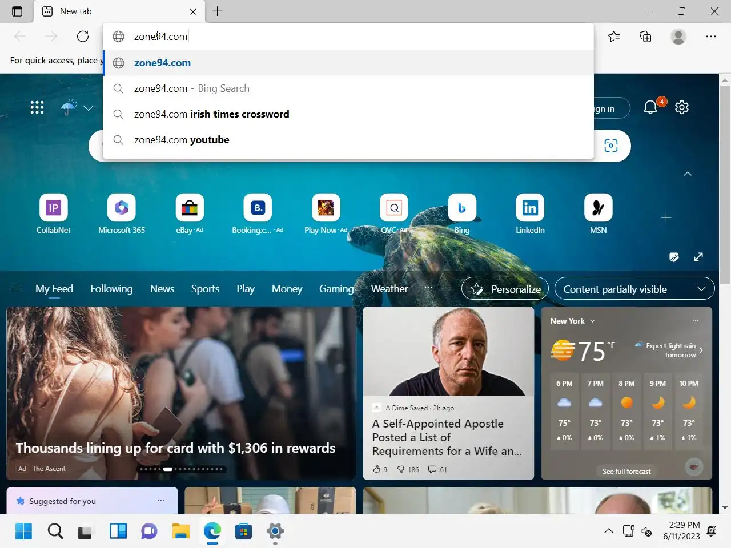The height and width of the screenshot is (548, 731).
Task: Open the QVC quick link
Action: click(x=394, y=214)
